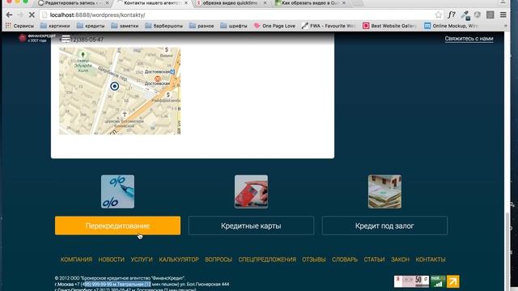
Task: Open the КАЛЬКУЛЯТОР footer menu item
Action: click(x=179, y=259)
